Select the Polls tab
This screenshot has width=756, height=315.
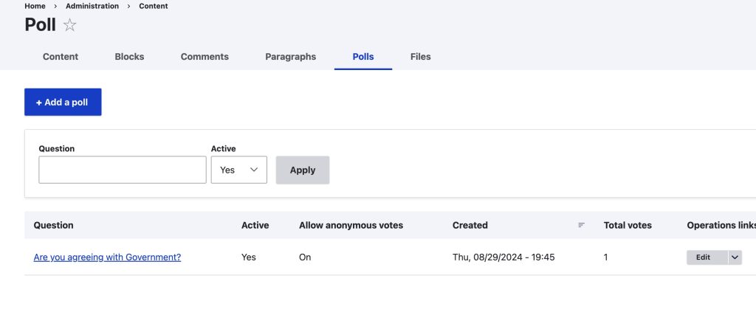363,57
